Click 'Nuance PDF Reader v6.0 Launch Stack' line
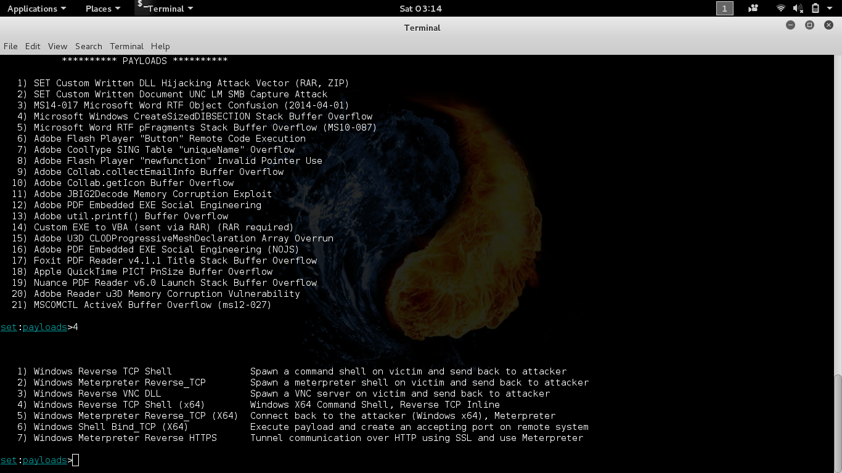Screen dimensions: 842x473 tap(175, 283)
